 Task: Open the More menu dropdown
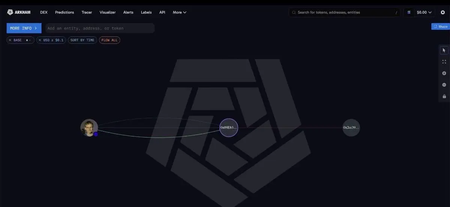(x=179, y=12)
